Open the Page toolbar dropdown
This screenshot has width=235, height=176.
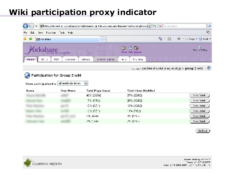tap(191, 39)
